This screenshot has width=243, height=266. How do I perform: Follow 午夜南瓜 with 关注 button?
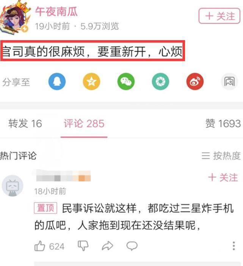pyautogui.click(x=219, y=16)
